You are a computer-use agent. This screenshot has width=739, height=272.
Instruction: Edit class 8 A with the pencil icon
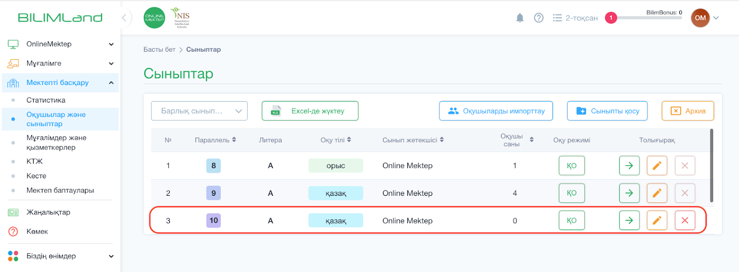657,165
